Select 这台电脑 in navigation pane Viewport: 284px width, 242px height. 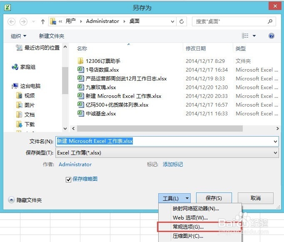point(26,86)
